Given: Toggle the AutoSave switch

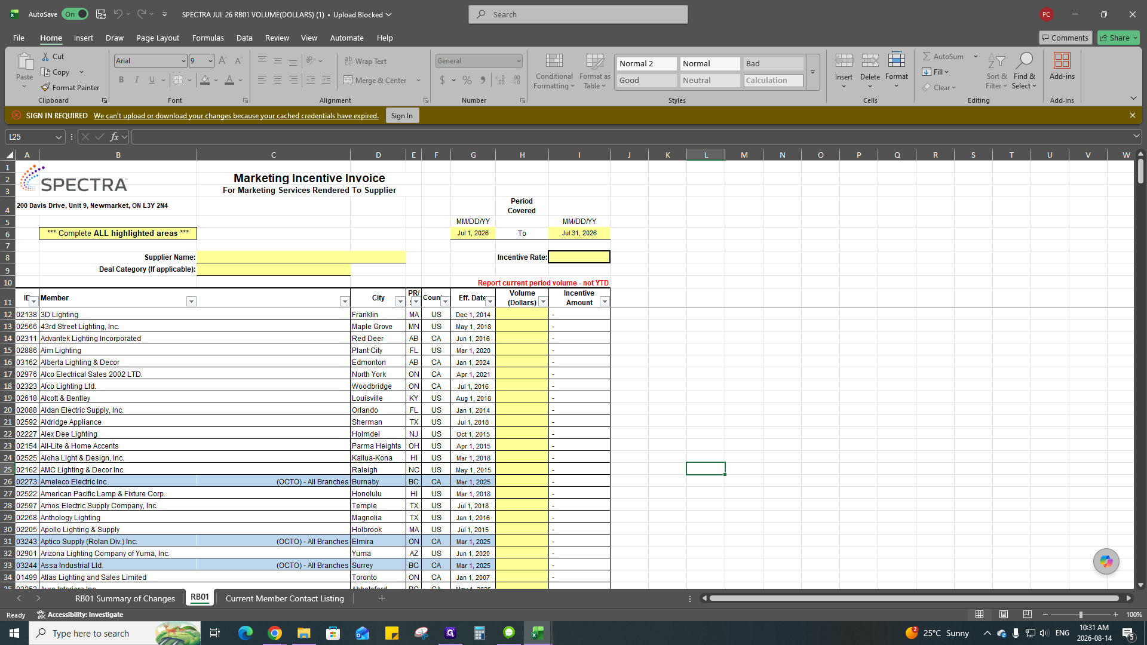Looking at the screenshot, I should (x=75, y=14).
